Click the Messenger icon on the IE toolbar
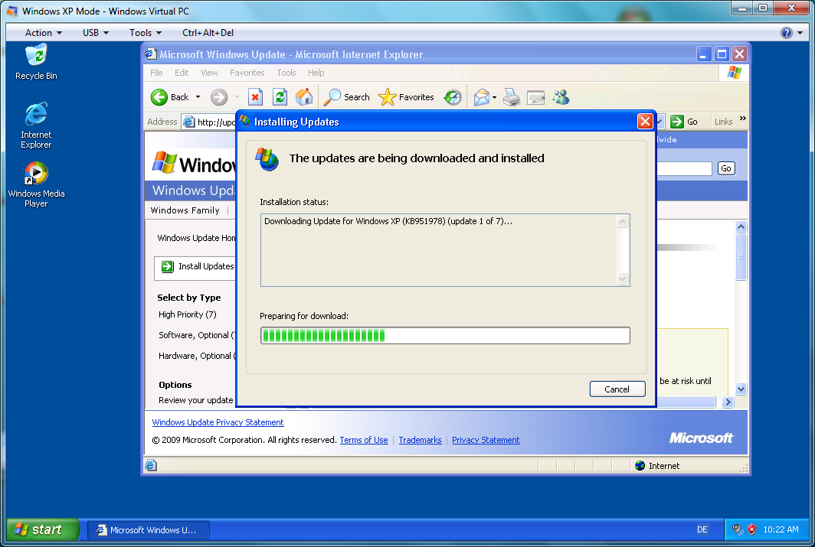 560,97
